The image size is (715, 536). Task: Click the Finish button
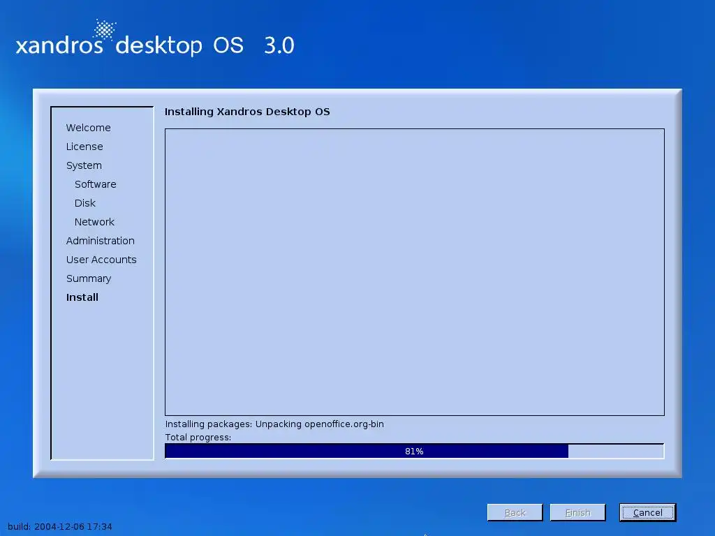(x=577, y=512)
